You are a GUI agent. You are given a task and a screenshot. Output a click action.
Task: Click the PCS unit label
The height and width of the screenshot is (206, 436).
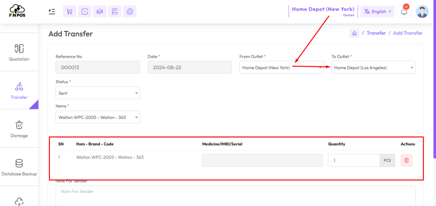387,160
